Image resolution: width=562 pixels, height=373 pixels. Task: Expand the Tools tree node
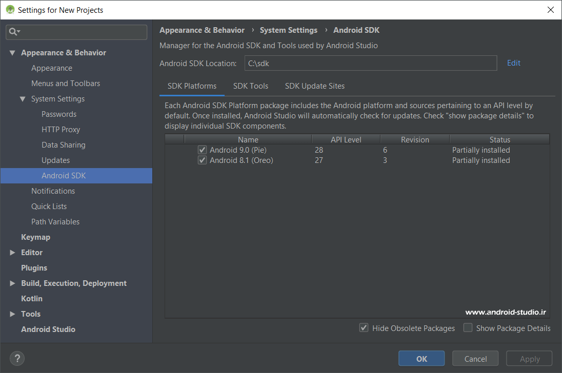(x=12, y=314)
